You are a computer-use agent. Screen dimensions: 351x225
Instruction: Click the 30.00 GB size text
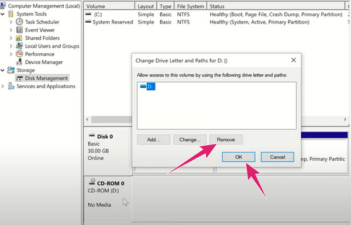pos(98,151)
